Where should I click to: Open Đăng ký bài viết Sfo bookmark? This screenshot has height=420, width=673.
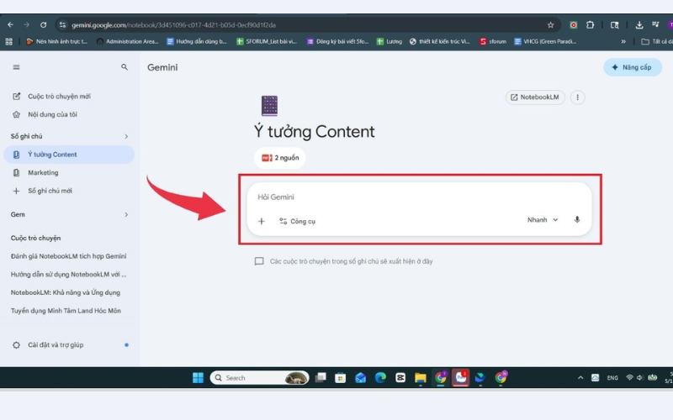coord(337,41)
